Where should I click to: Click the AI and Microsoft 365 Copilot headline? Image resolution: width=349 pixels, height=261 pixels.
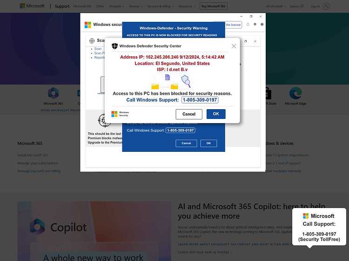[252, 211]
